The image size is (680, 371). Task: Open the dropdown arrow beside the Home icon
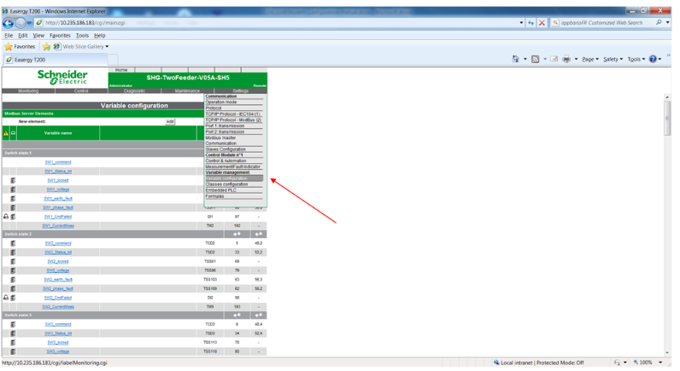pos(525,60)
